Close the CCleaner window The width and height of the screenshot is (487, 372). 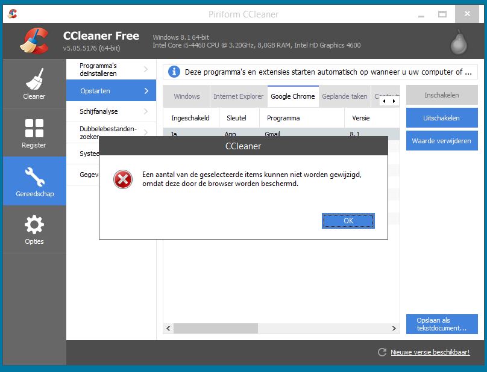point(467,14)
